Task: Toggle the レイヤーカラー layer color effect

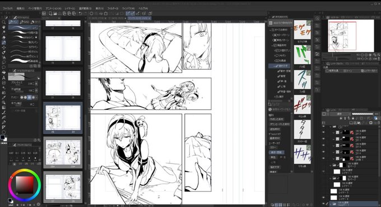Action: [369, 71]
